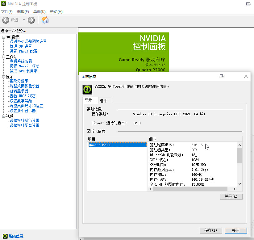Click the 内存接口 160-位 row
The height and width of the screenshot is (240, 254).
point(193,175)
